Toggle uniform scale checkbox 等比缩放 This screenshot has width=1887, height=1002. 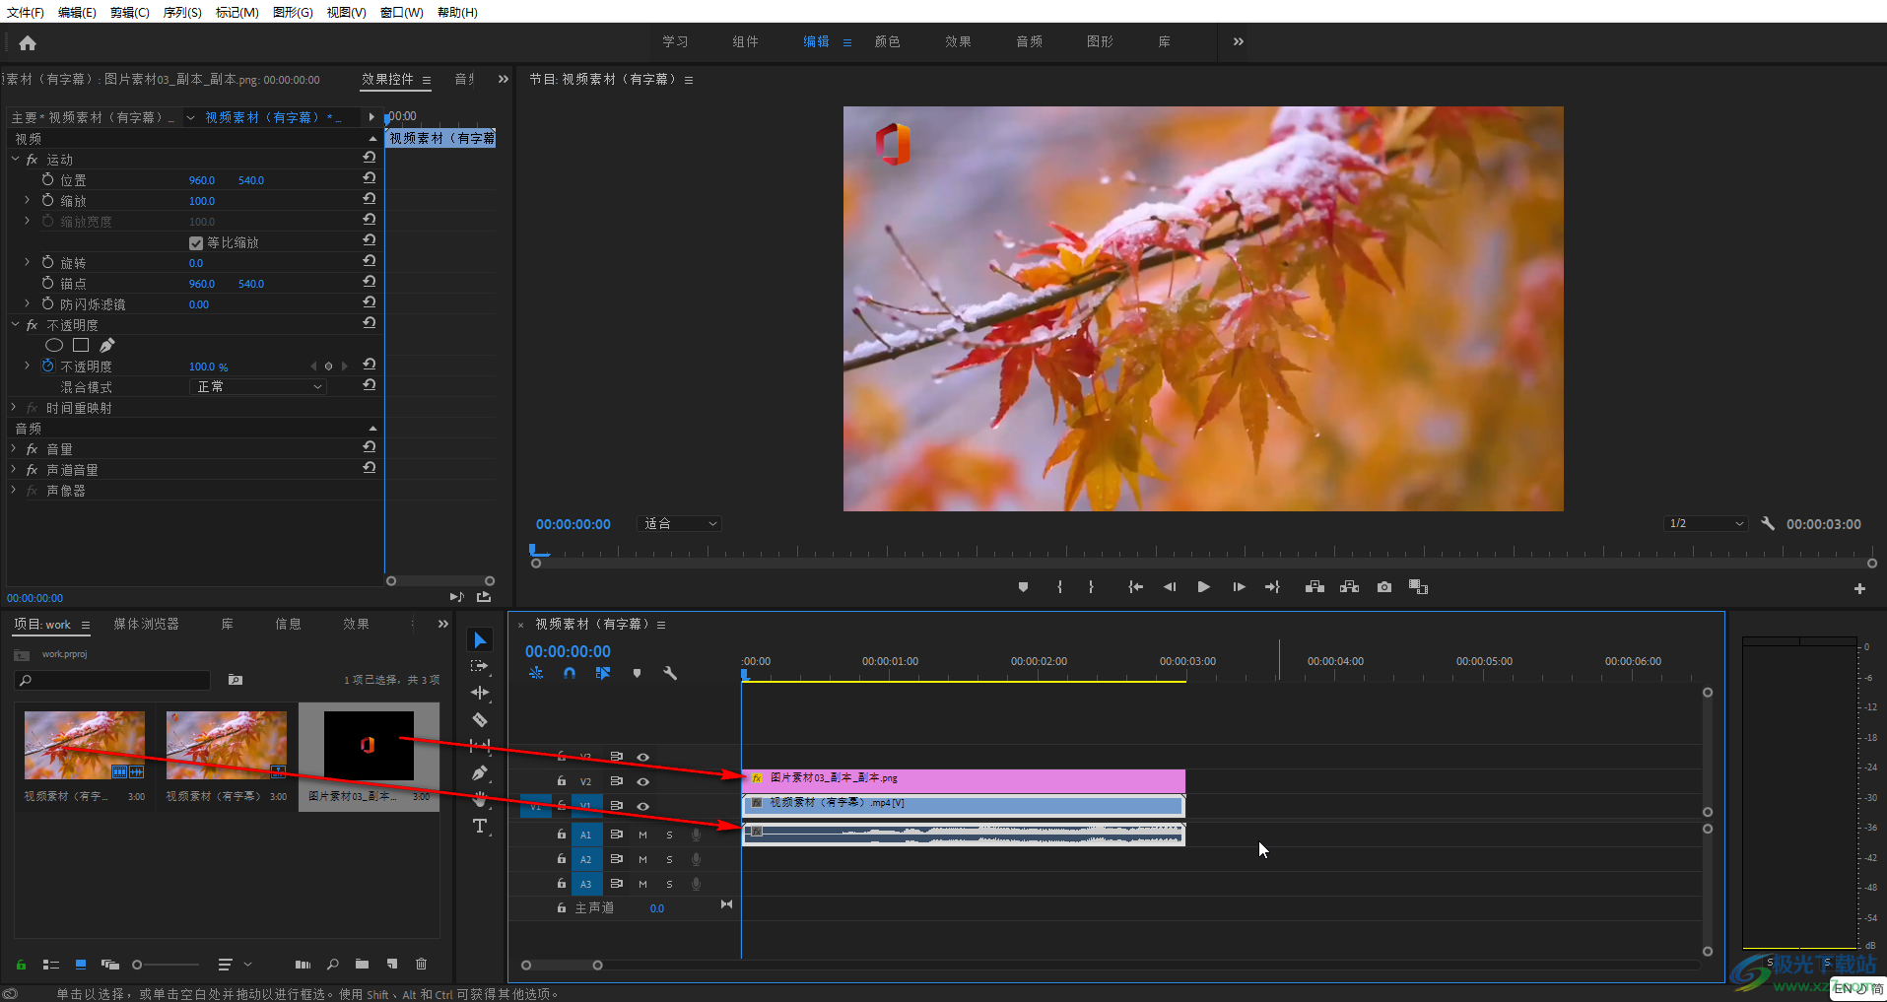click(196, 242)
